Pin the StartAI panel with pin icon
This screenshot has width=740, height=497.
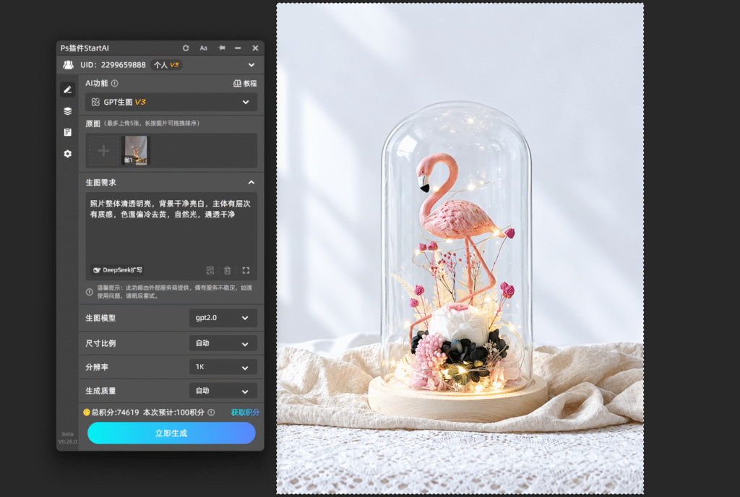click(x=221, y=48)
